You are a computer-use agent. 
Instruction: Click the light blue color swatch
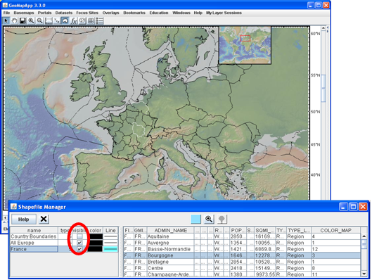tap(195, 219)
